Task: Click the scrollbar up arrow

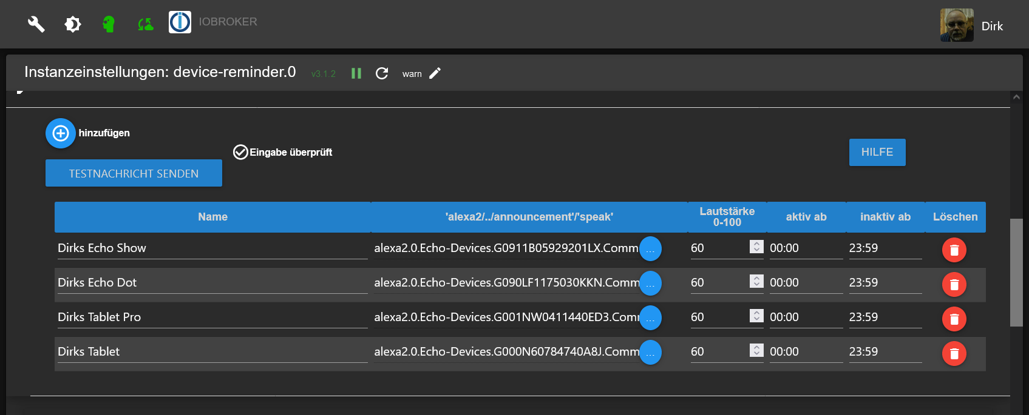Action: (1016, 97)
